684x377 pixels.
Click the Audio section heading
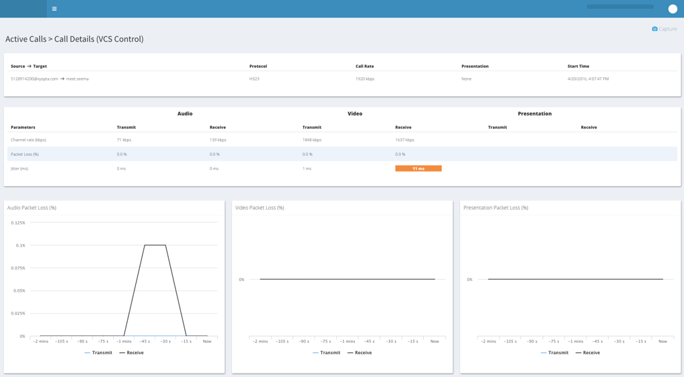pos(185,114)
